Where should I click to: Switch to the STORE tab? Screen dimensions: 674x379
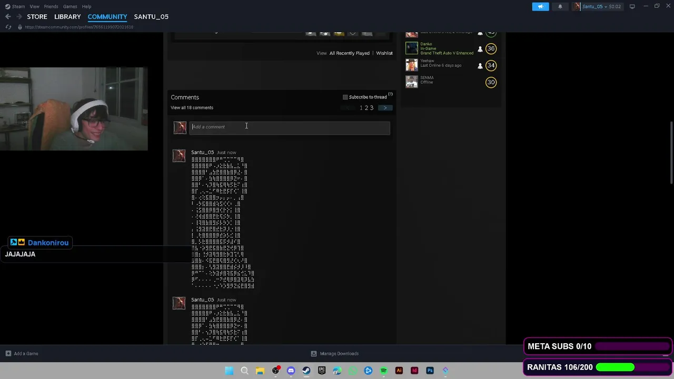click(x=37, y=17)
